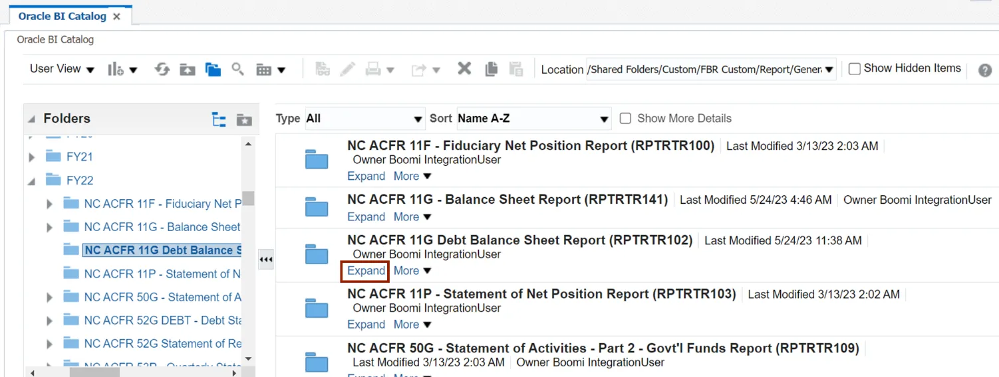Click the Show Favorites folder icon

(x=244, y=119)
